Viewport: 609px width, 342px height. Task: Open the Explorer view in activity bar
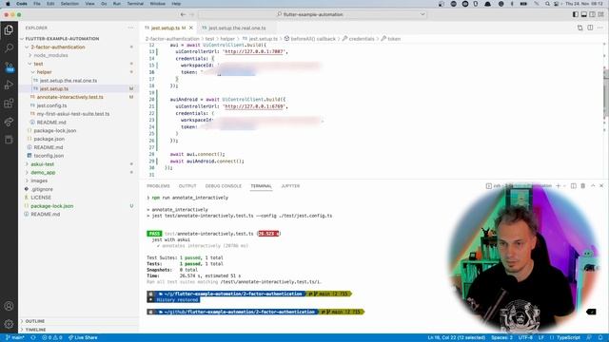[9, 29]
